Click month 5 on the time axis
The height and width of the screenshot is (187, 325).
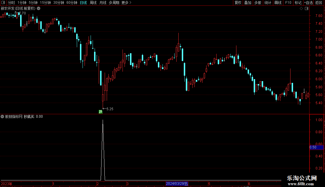pyautogui.click(x=209, y=184)
